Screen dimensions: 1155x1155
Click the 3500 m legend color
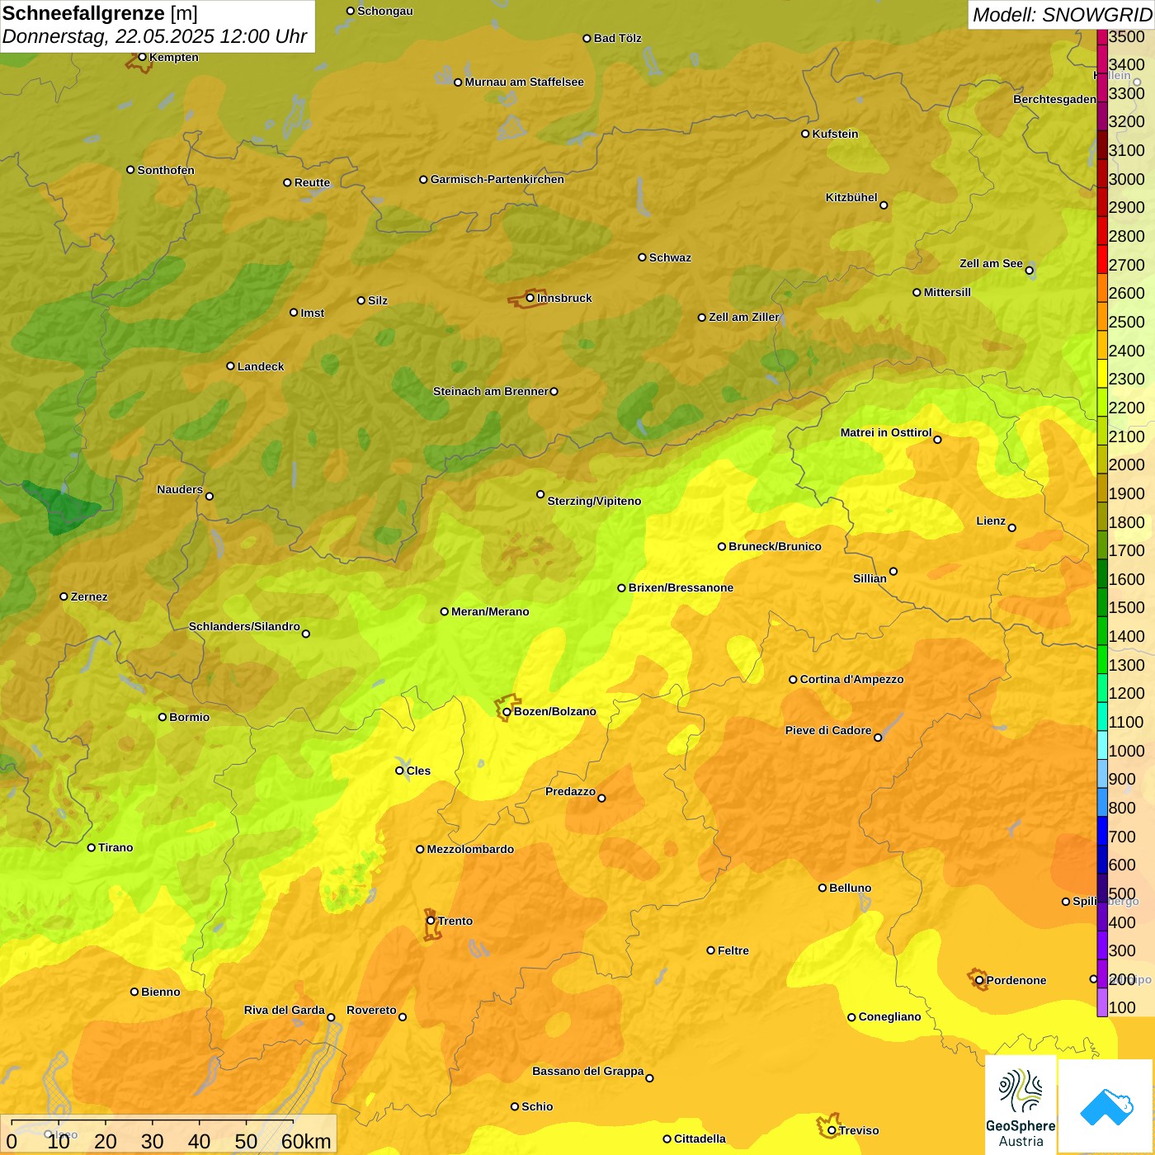[1102, 36]
